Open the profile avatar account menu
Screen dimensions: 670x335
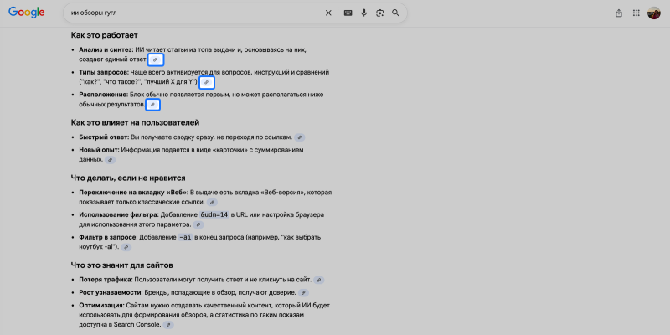[x=654, y=13]
